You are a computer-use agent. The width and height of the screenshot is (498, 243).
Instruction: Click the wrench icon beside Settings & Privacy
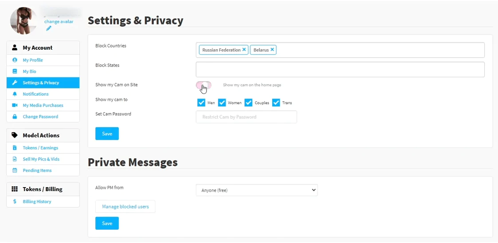click(x=15, y=82)
